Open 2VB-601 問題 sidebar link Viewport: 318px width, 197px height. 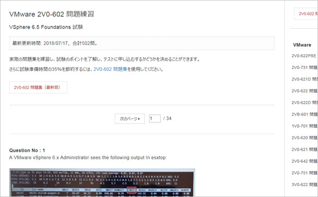[304, 114]
